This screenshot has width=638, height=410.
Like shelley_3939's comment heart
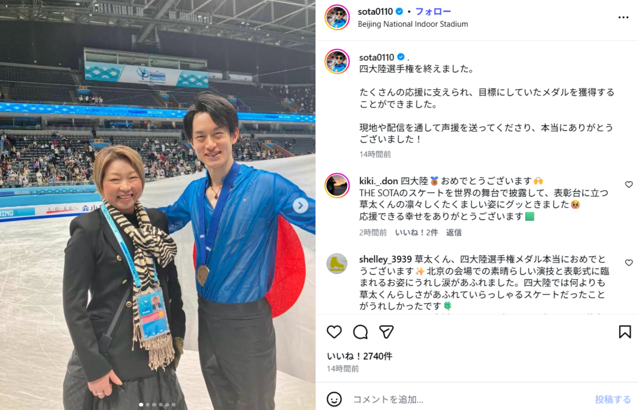(x=629, y=263)
